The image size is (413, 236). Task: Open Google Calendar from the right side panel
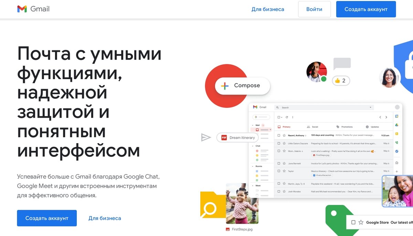[397, 117]
